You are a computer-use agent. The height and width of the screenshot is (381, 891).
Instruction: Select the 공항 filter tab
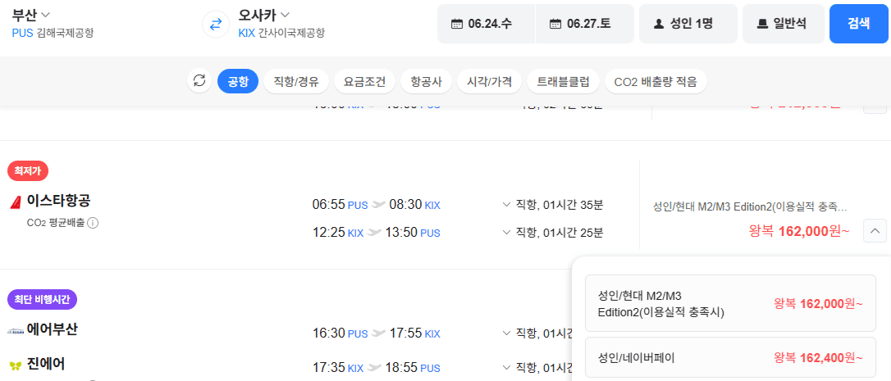point(238,81)
